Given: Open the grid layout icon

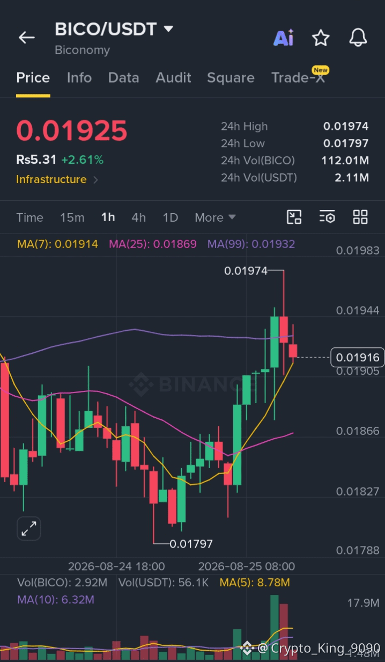Looking at the screenshot, I should [360, 217].
